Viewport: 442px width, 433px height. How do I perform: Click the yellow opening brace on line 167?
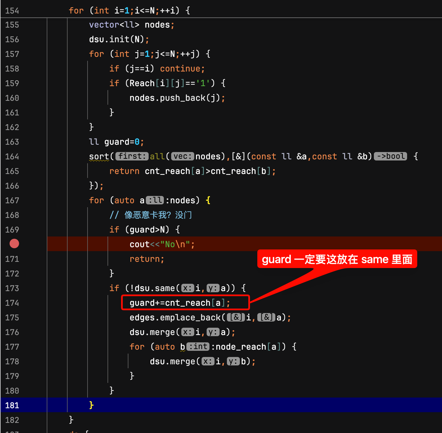[208, 200]
